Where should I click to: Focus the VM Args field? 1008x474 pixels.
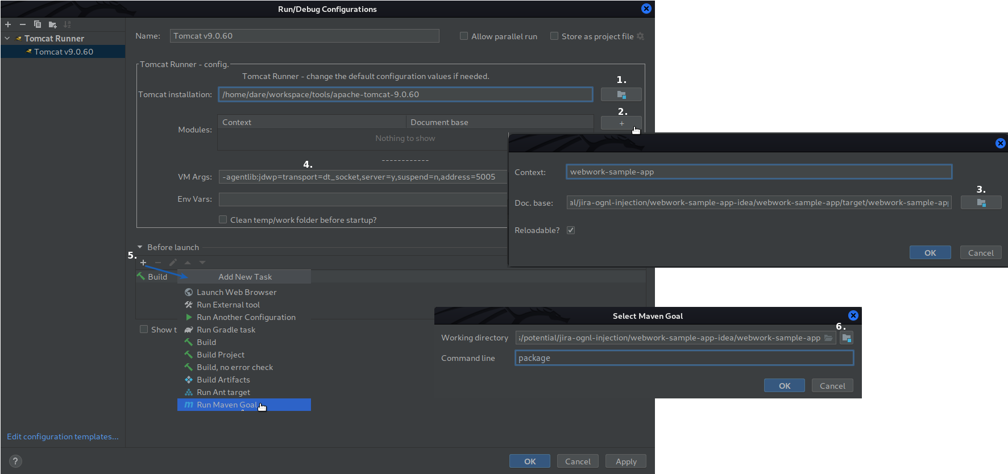click(x=363, y=177)
